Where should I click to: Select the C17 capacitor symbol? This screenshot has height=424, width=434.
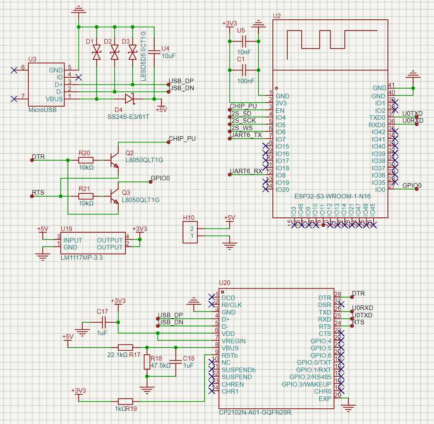tap(104, 322)
